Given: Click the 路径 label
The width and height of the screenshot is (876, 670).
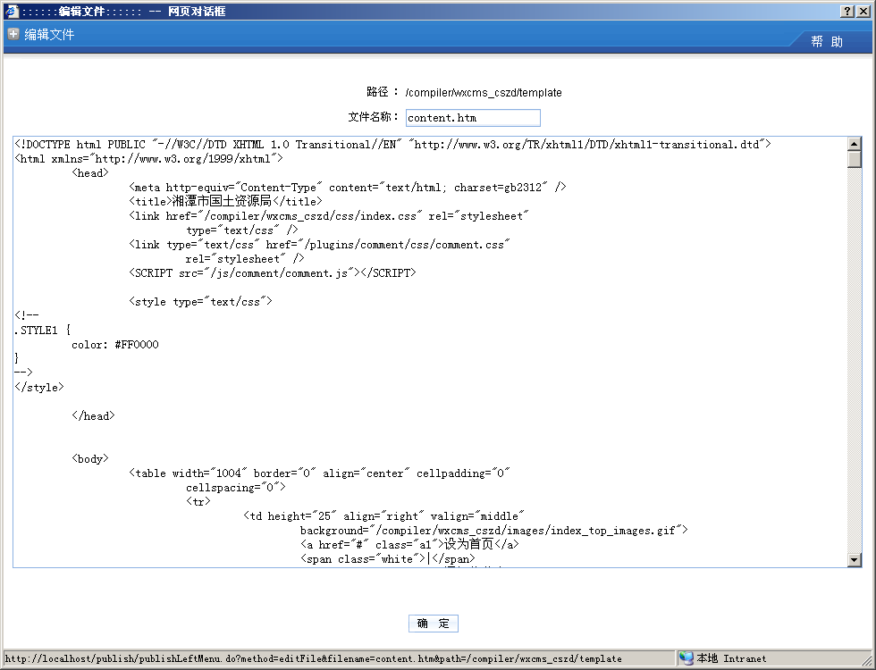Looking at the screenshot, I should point(383,92).
